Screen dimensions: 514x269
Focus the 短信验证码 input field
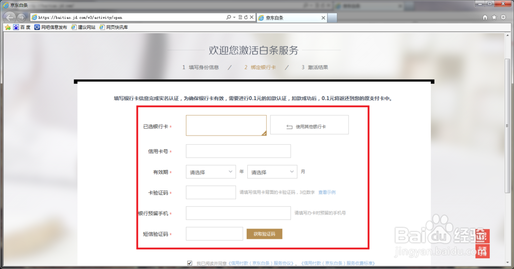point(214,234)
